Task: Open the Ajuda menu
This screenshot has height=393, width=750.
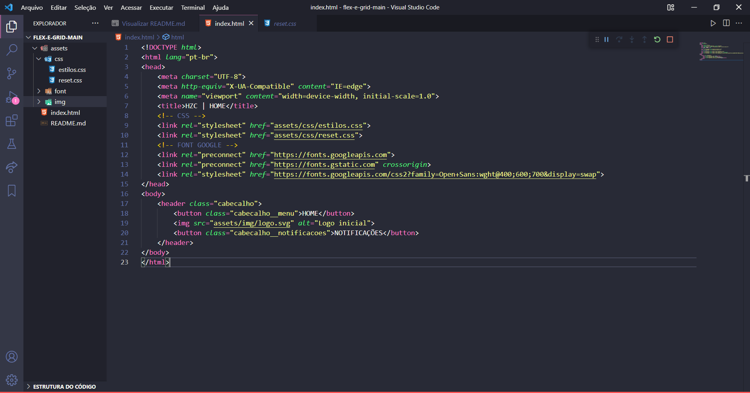Action: 220,7
